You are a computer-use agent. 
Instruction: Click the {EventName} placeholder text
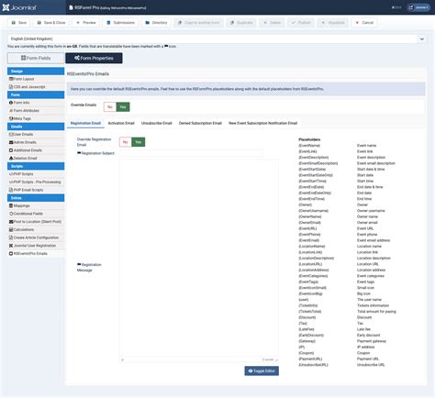pos(309,146)
